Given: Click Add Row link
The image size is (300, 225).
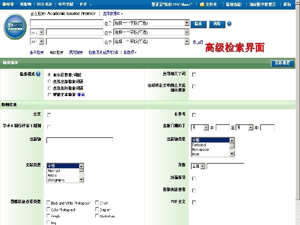Looking at the screenshot, I should (x=198, y=42).
